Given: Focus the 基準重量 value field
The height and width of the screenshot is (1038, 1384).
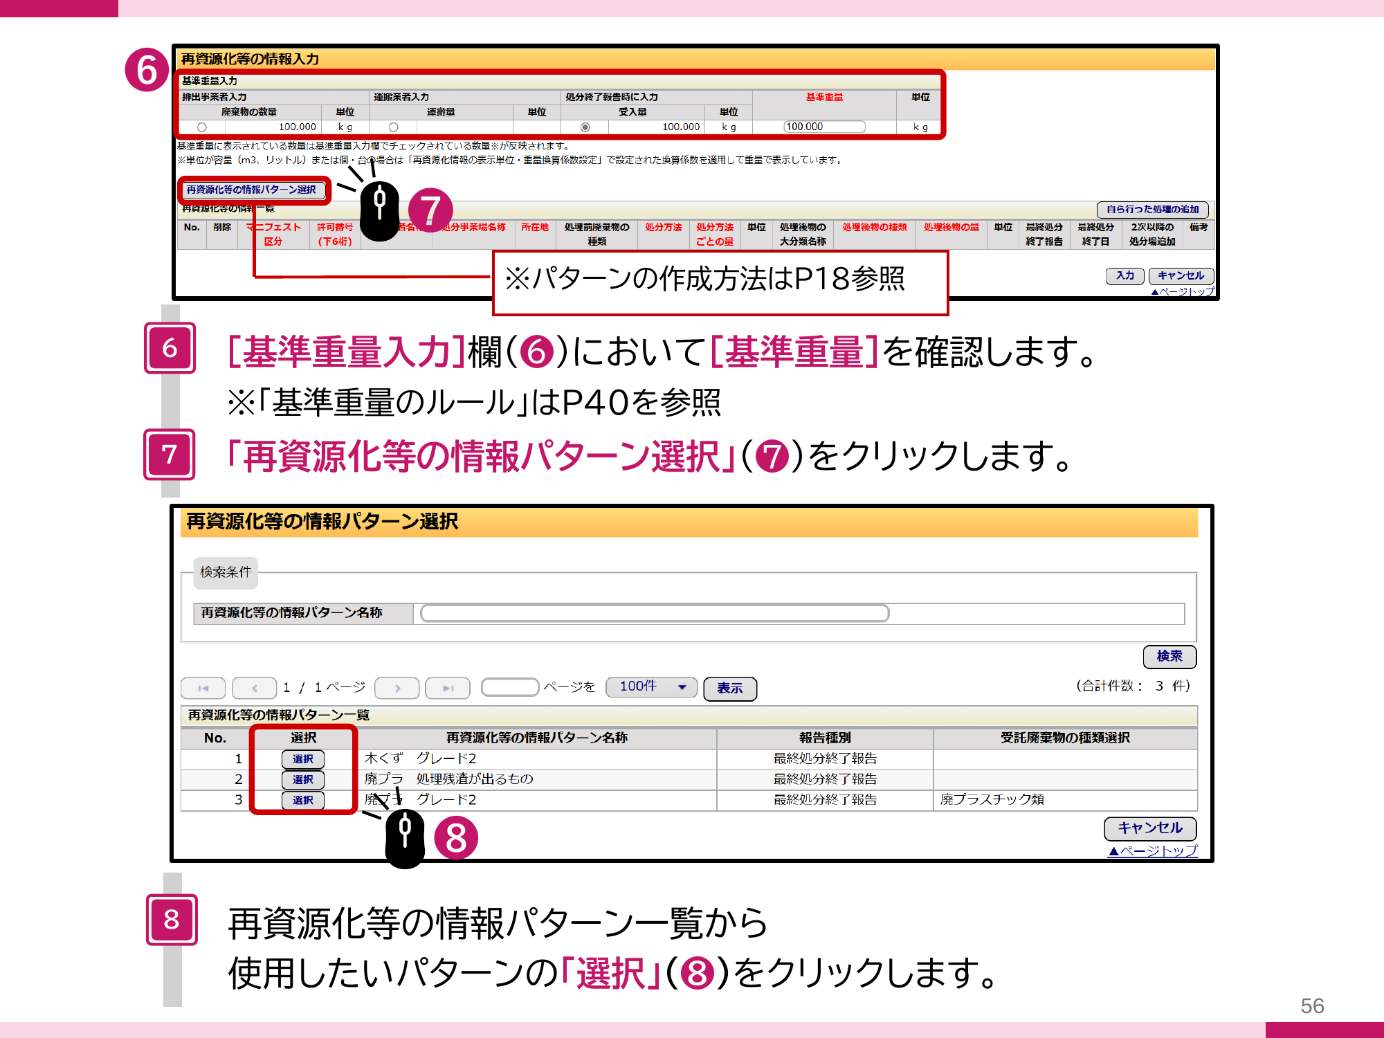Looking at the screenshot, I should [x=824, y=127].
